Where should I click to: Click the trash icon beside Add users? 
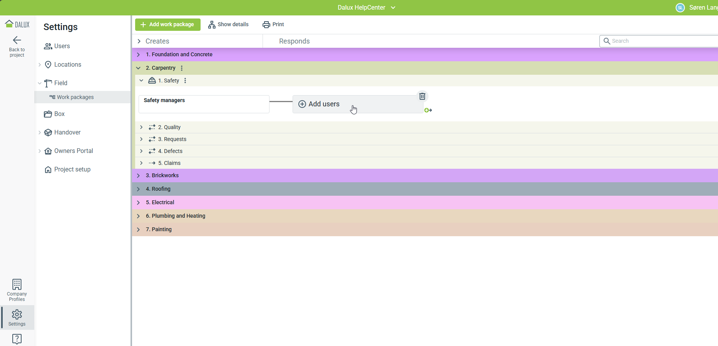(422, 96)
